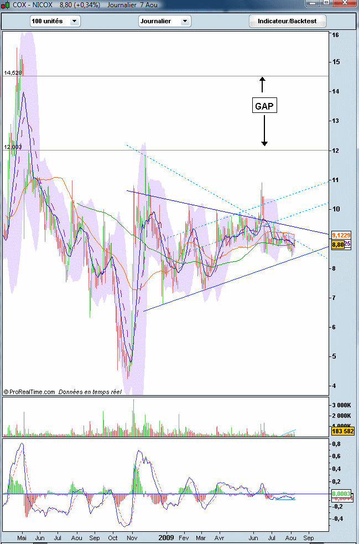Click the '11' value on price axis
The image size is (359, 544).
(x=335, y=180)
